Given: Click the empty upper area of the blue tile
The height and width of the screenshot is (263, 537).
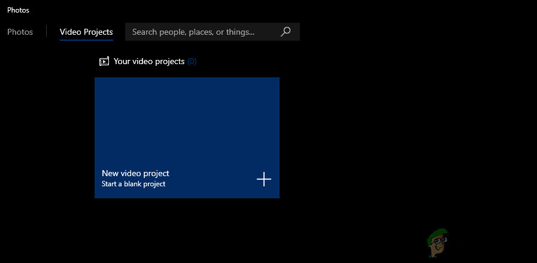Looking at the screenshot, I should pyautogui.click(x=187, y=114).
